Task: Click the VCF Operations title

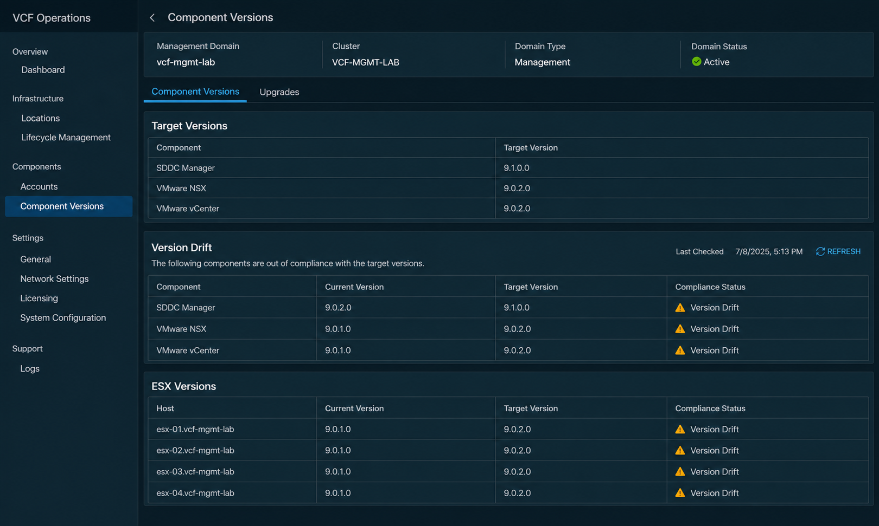Action: [x=52, y=18]
